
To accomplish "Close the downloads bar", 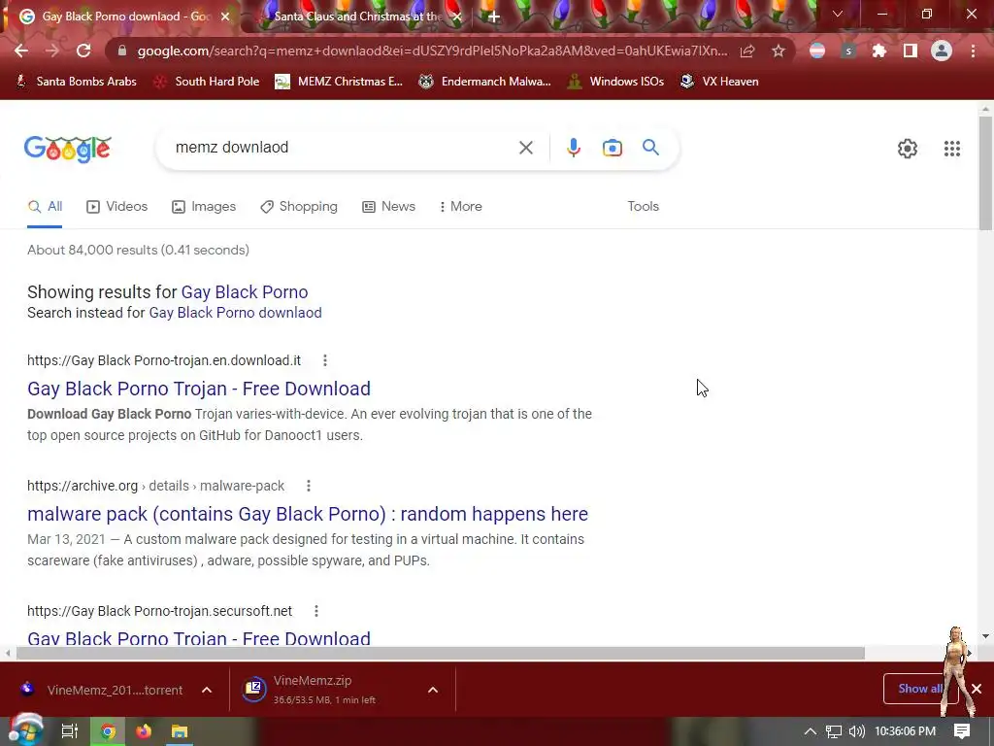I will (x=977, y=689).
